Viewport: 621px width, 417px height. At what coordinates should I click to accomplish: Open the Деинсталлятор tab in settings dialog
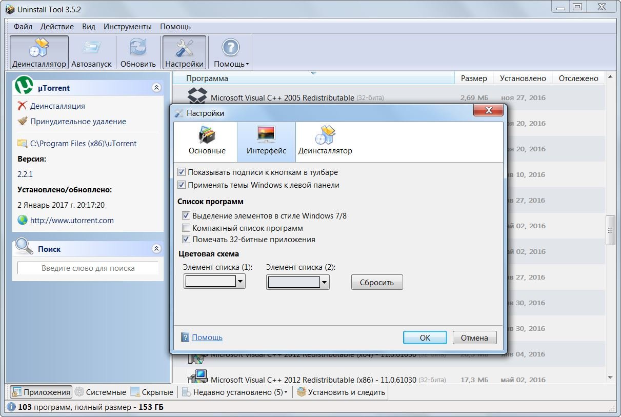coord(325,135)
